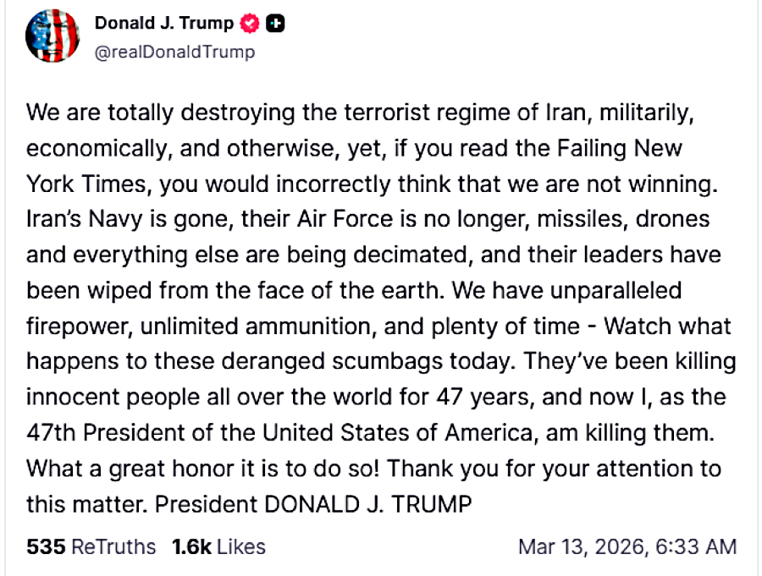Open the flag-themed profile avatar

coord(52,36)
